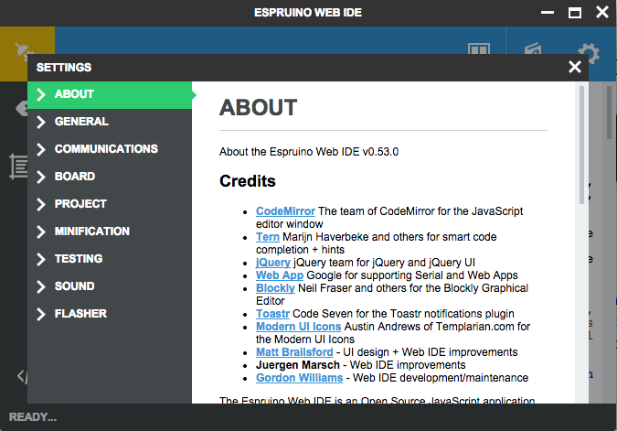The width and height of the screenshot is (617, 431).
Task: Click the connect plug icon in the yellow corner
Action: [x=24, y=51]
